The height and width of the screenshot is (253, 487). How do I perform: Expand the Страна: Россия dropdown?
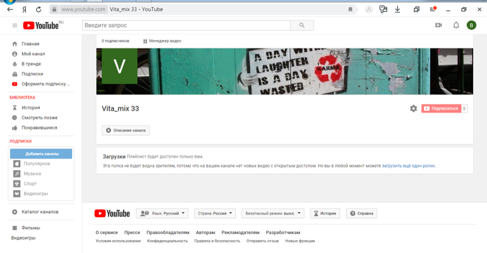215,213
